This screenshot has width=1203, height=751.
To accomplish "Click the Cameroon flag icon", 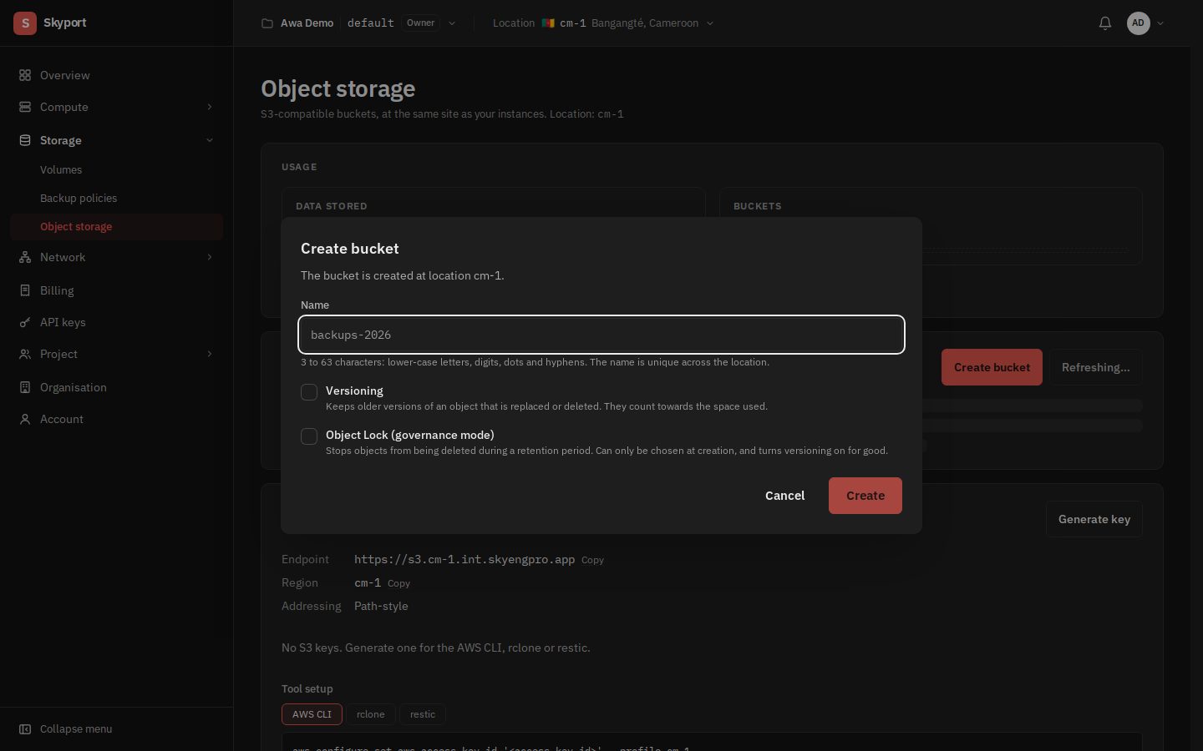I will tap(548, 23).
